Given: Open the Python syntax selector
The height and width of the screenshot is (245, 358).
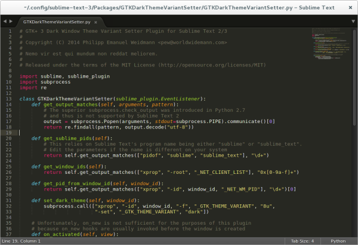Looking at the screenshot, I should [x=338, y=241].
